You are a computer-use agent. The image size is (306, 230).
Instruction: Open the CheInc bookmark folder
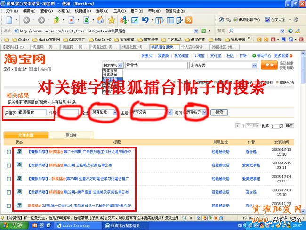click(21, 40)
